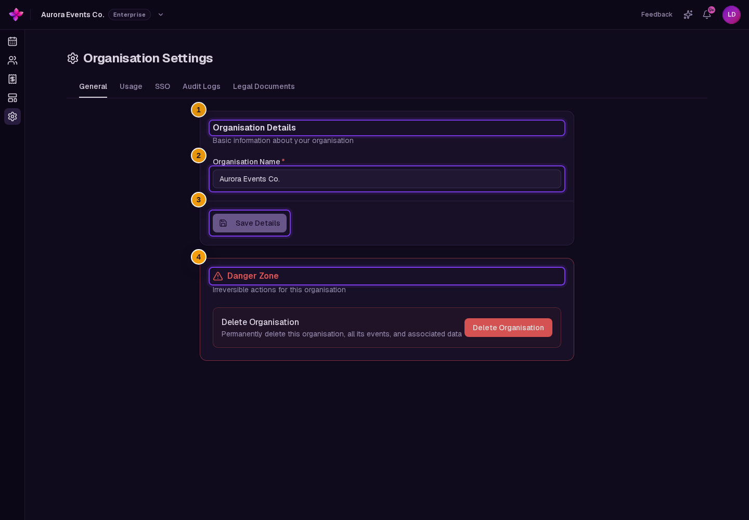Click the 'Permanently delete this organisation' description
The image size is (749, 520).
coord(342,334)
